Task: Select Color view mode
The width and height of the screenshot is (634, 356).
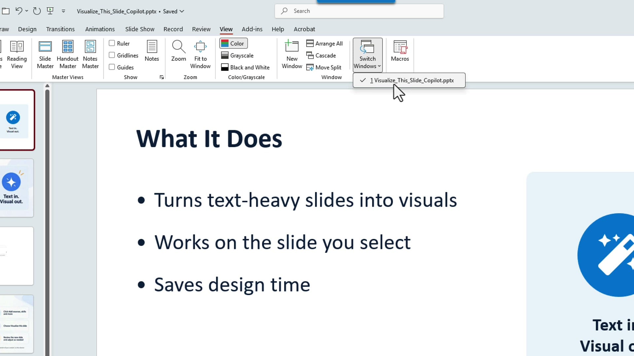Action: (x=233, y=43)
